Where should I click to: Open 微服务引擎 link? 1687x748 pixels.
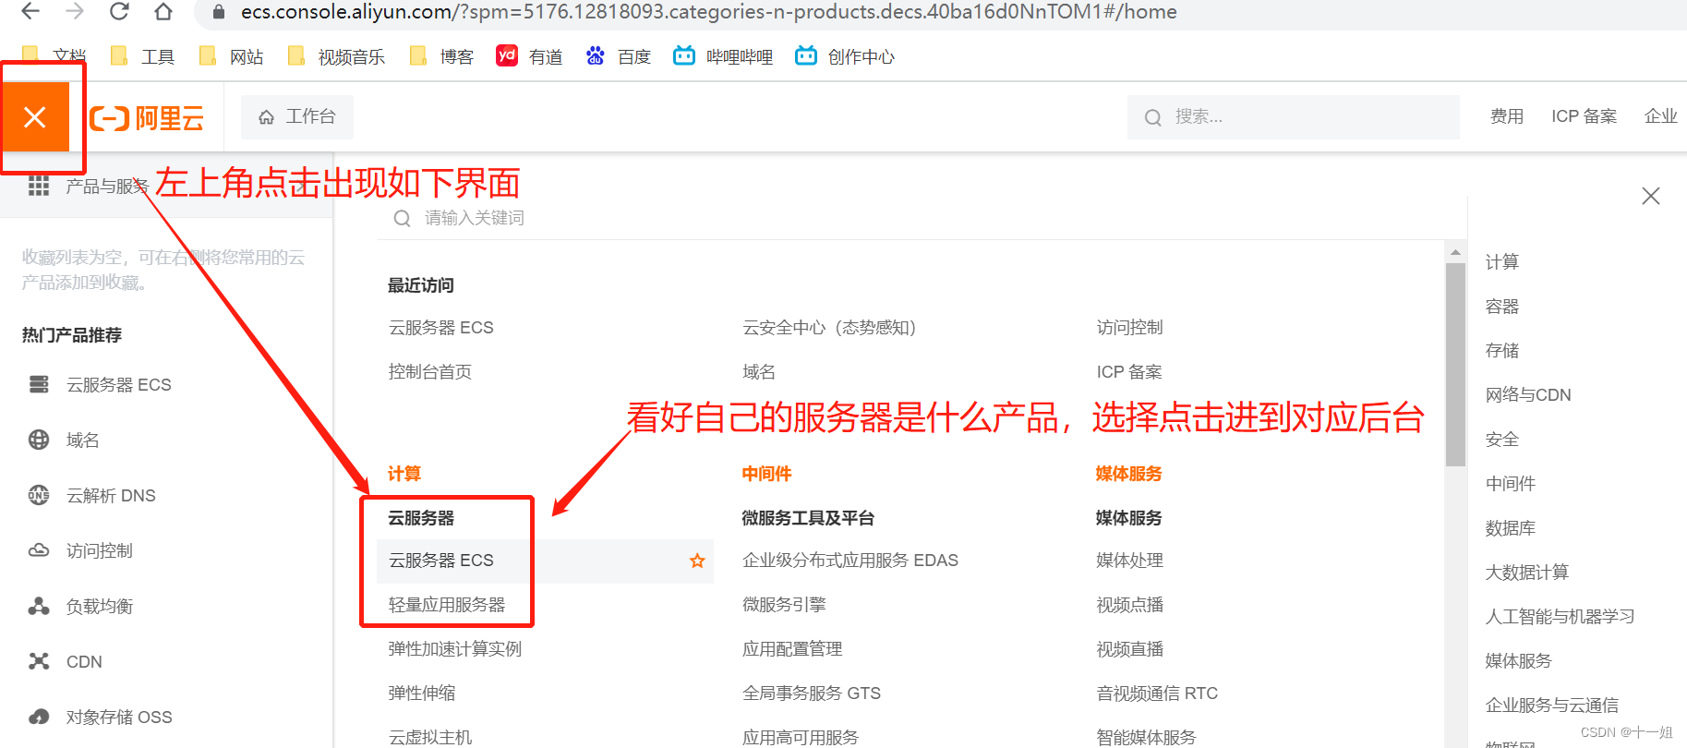pos(784,605)
